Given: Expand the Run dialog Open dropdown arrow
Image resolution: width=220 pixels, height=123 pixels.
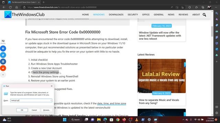Looking at the screenshot, I should click(x=51, y=100).
